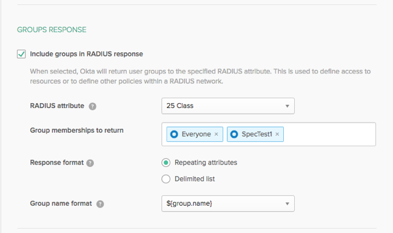Click the Everyone group tag label

[x=196, y=134]
